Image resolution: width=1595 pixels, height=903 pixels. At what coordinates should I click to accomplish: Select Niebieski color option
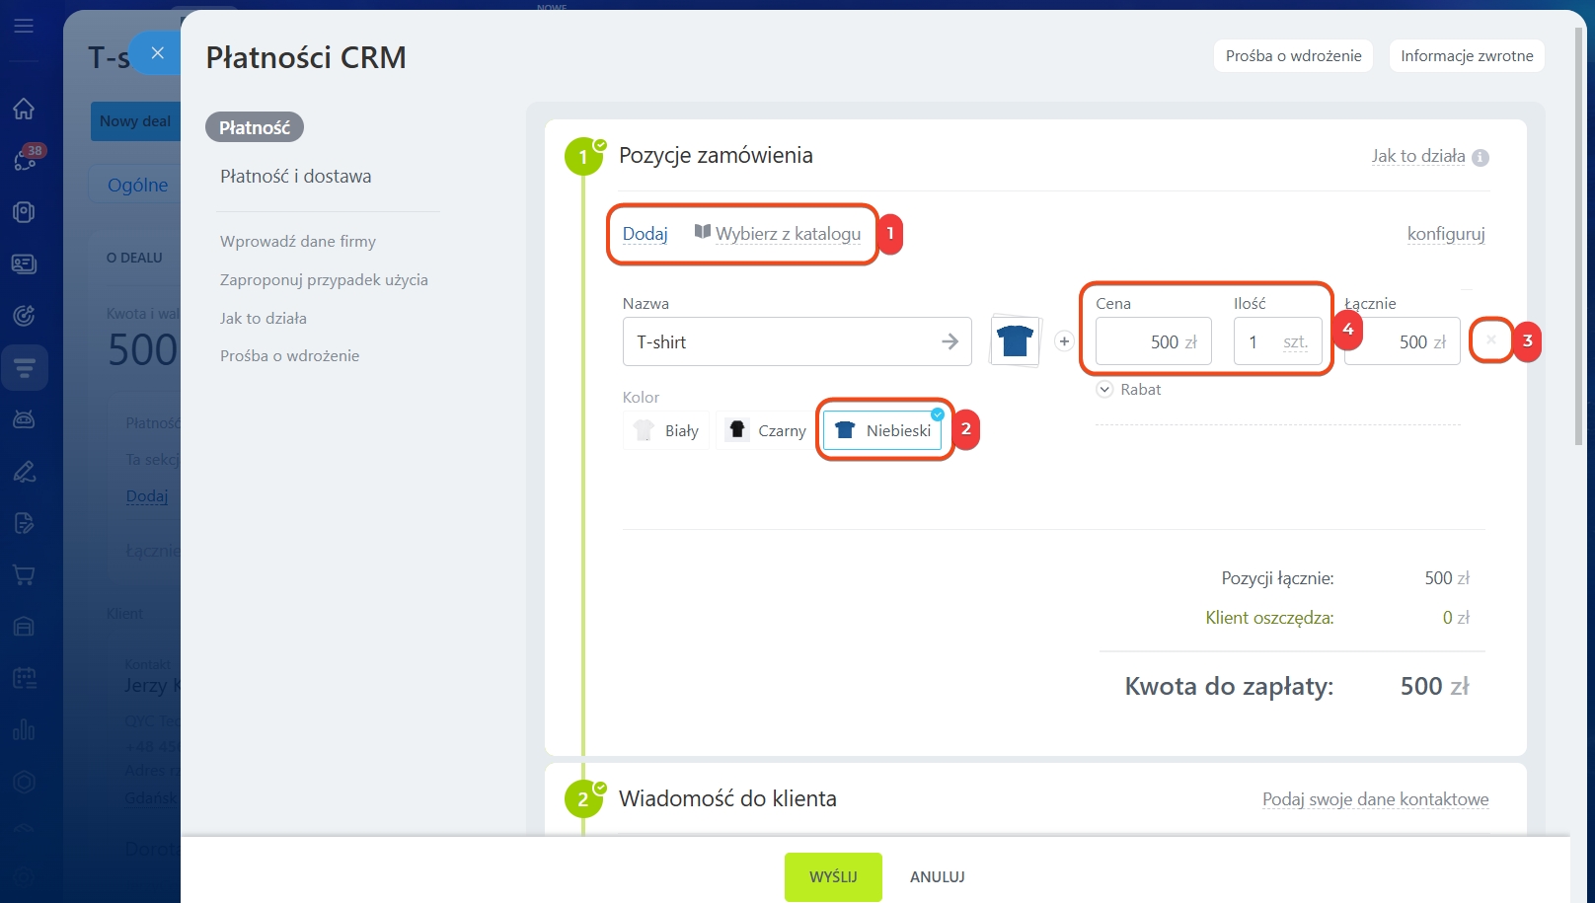(883, 430)
